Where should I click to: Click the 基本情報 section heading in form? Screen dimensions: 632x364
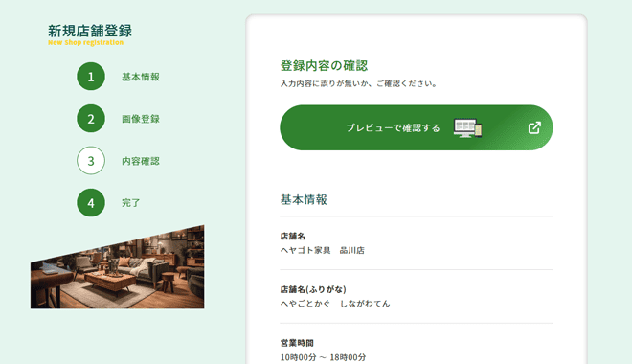304,199
